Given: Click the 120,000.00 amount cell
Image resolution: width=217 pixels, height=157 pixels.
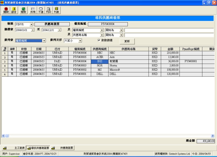Looking at the screenshot, I should tap(170, 74).
